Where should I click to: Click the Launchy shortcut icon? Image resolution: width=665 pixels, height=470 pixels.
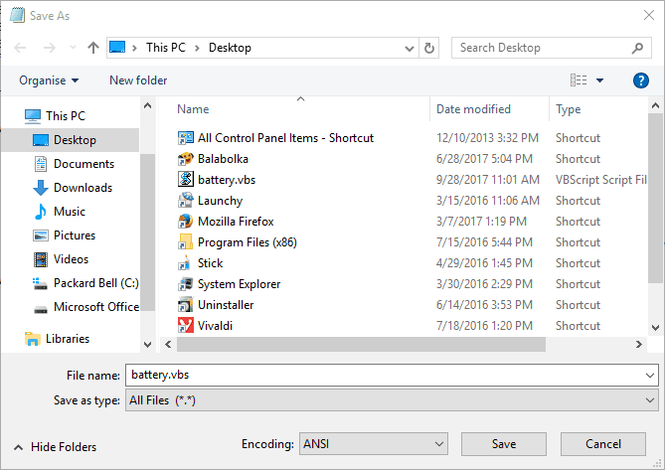click(x=185, y=201)
